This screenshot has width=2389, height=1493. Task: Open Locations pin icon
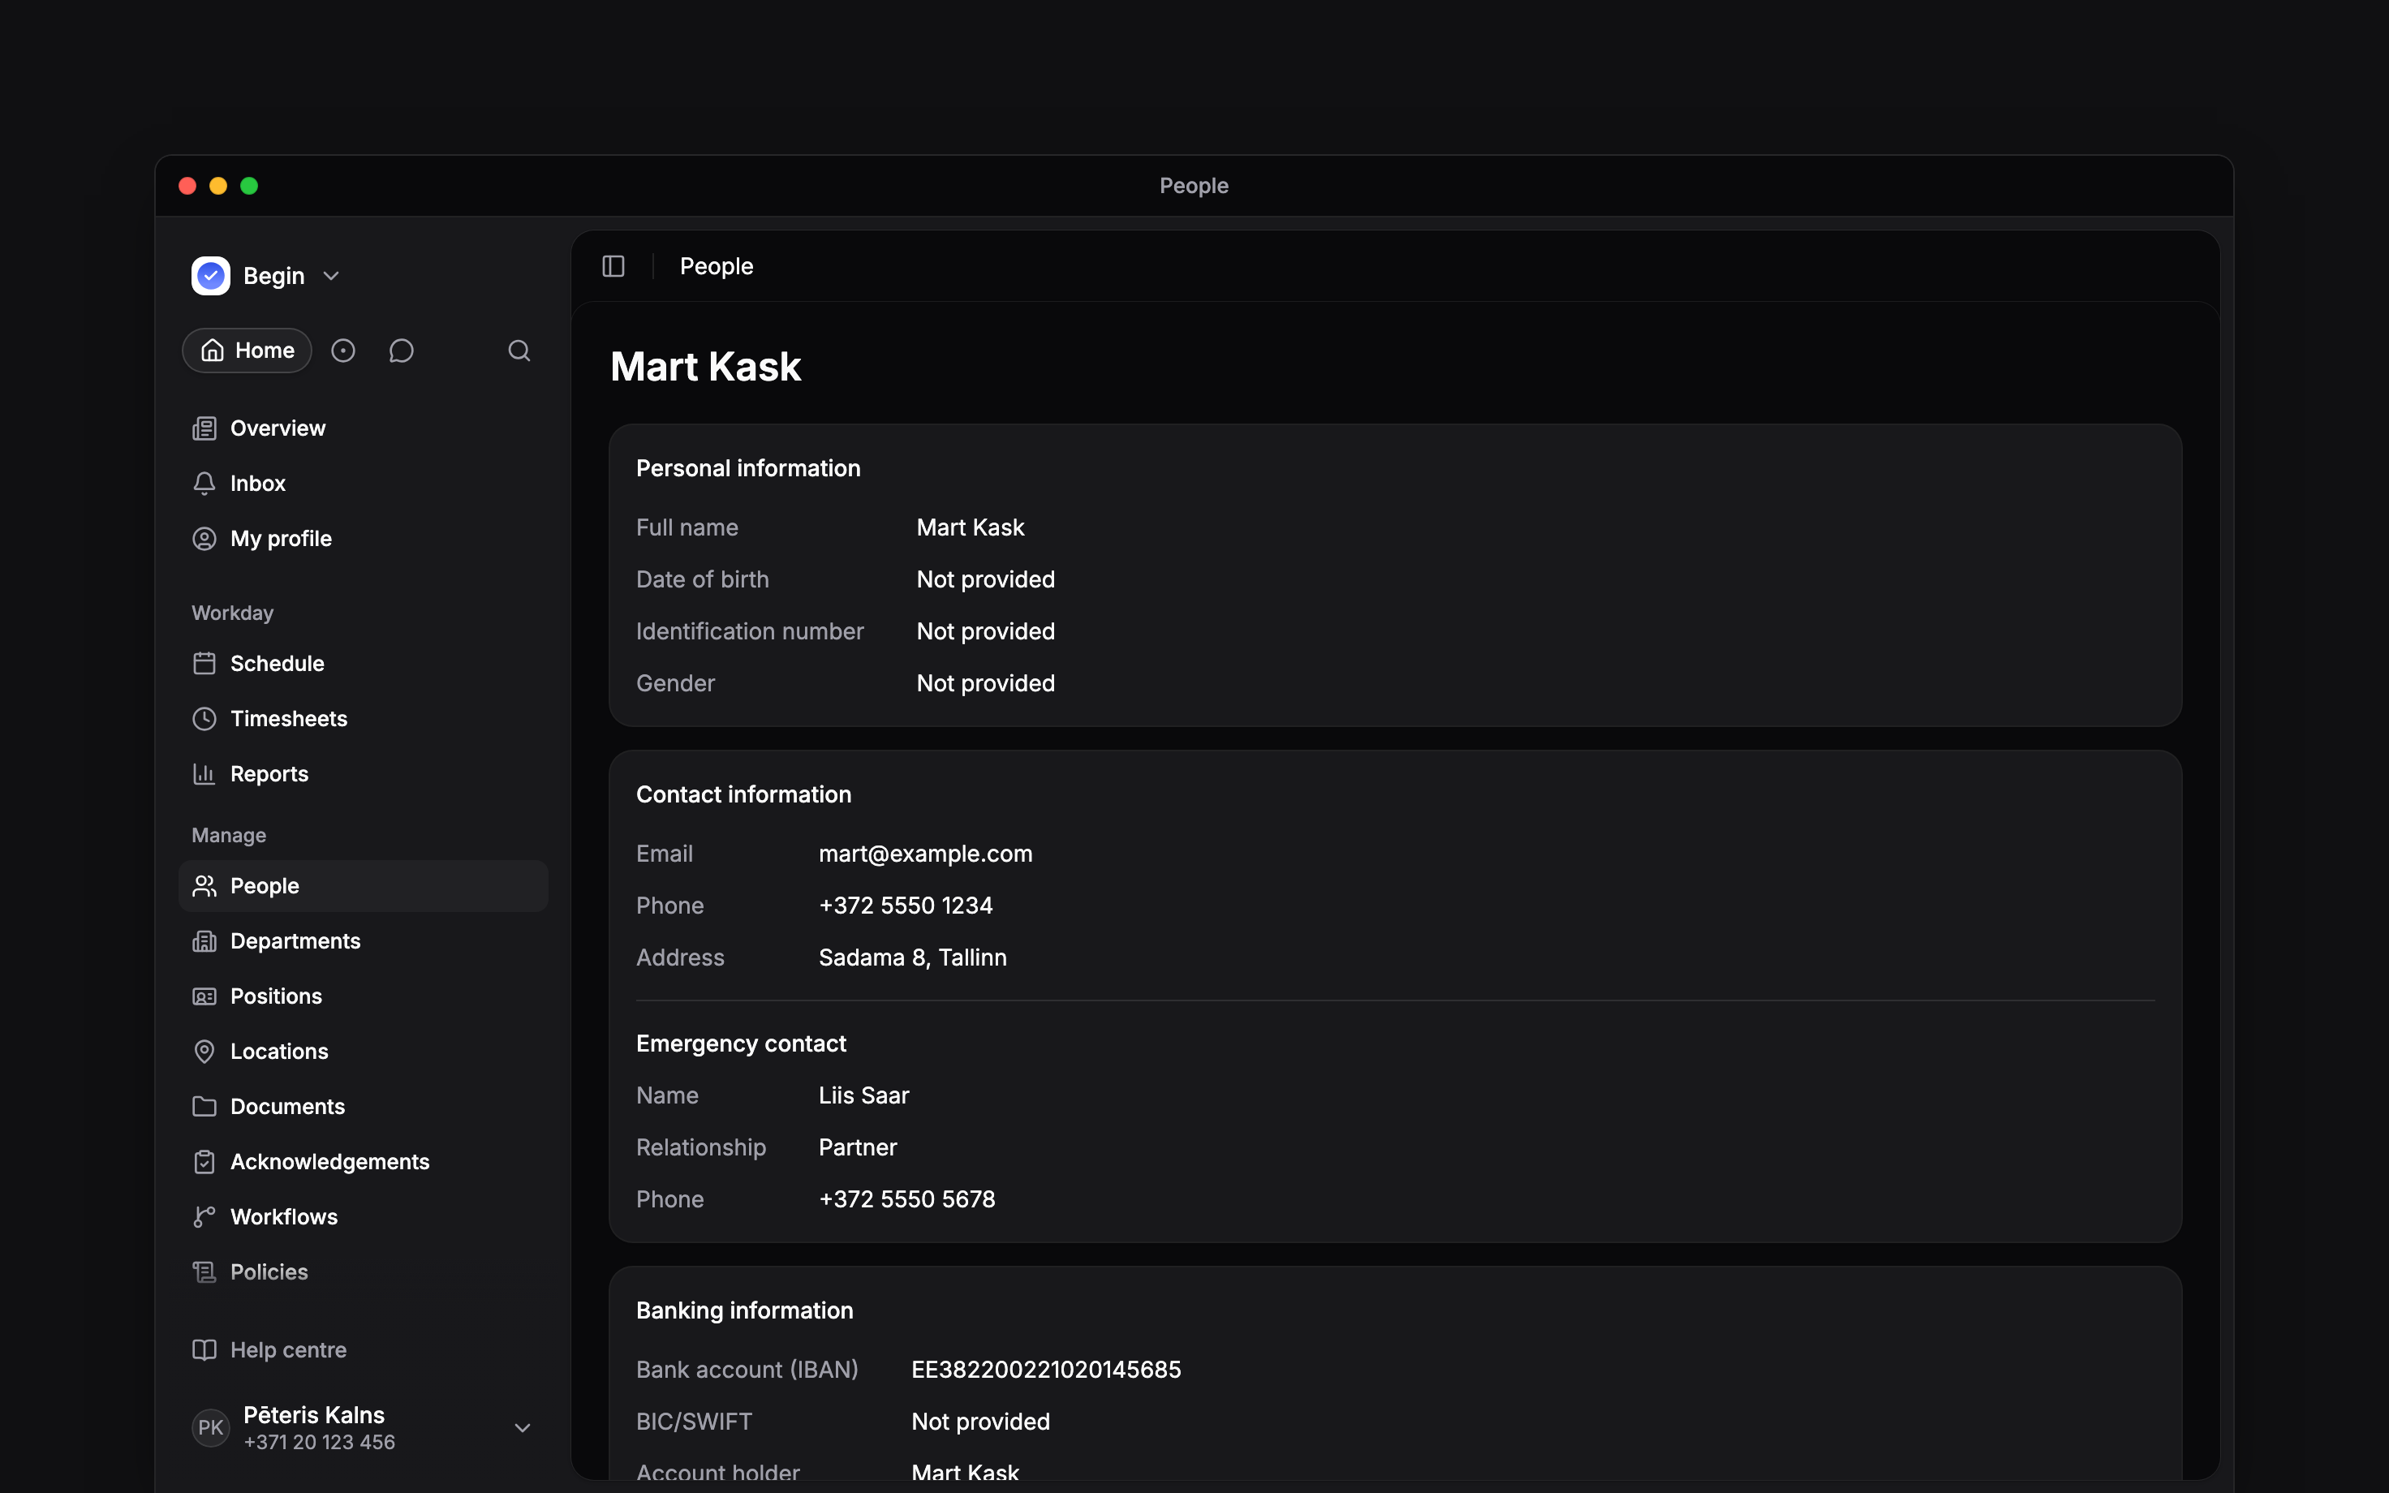[204, 1052]
